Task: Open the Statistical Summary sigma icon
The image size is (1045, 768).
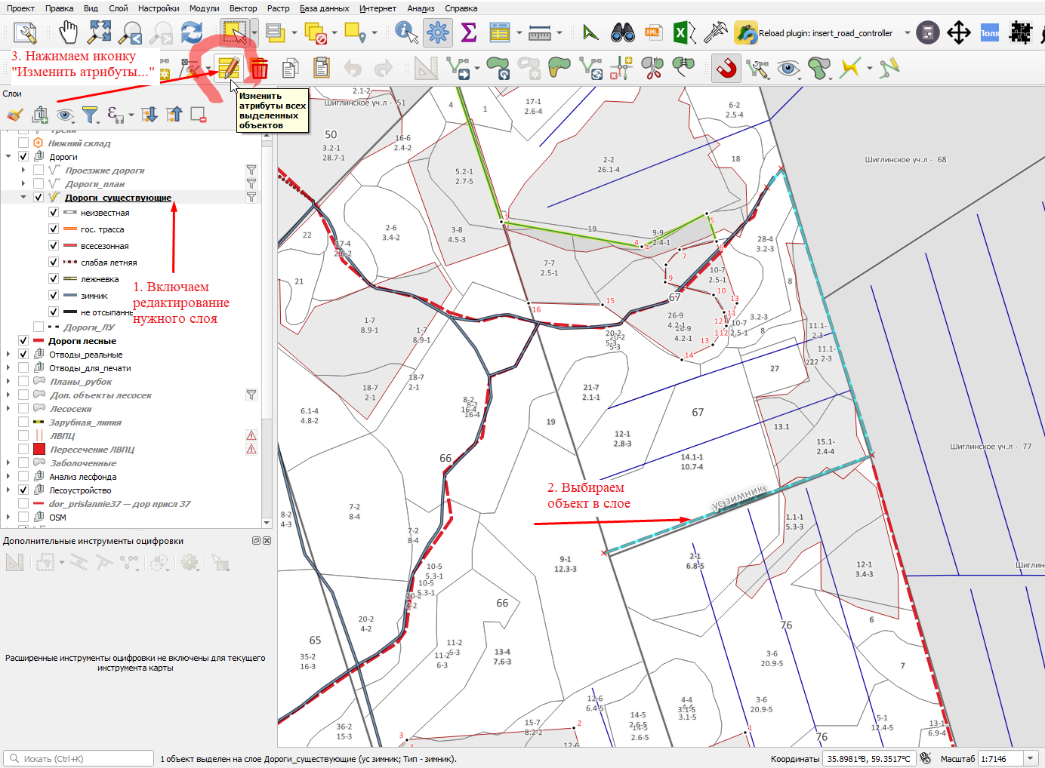Action: coord(468,32)
